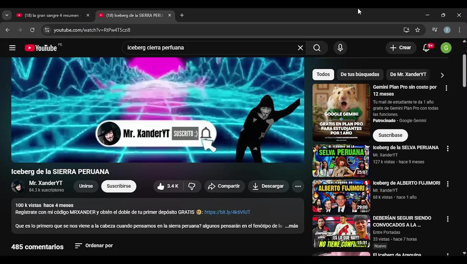Open 'Iceberg de la SELVA PERUANA' thumbnail
Image resolution: width=467 pixels, height=264 pixels.
(x=341, y=161)
